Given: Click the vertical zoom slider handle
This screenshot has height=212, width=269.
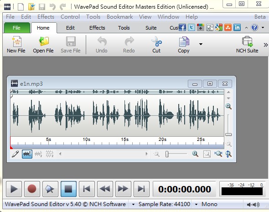Looking at the screenshot, I should (x=228, y=134).
